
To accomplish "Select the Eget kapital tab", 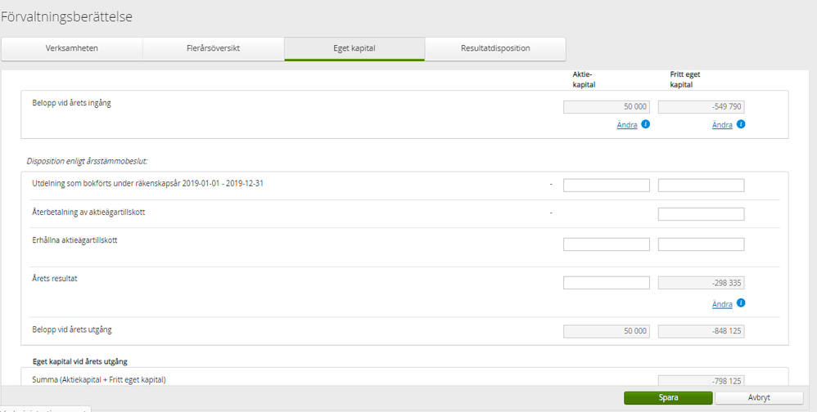I will (x=354, y=48).
